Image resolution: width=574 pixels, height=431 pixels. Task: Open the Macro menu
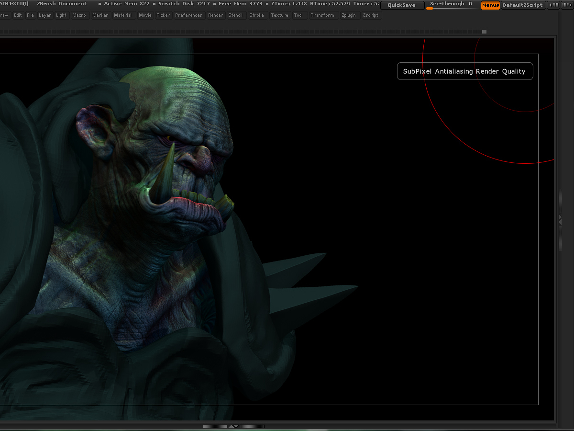point(79,15)
